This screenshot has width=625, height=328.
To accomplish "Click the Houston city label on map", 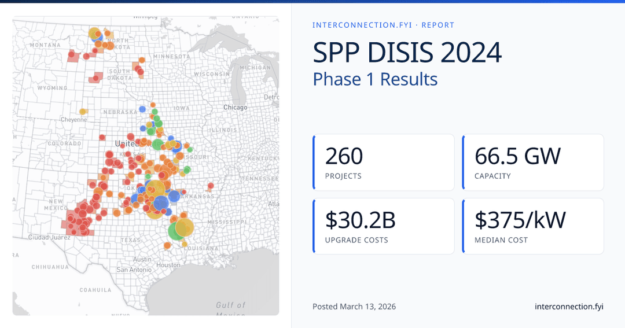I will pos(168,264).
